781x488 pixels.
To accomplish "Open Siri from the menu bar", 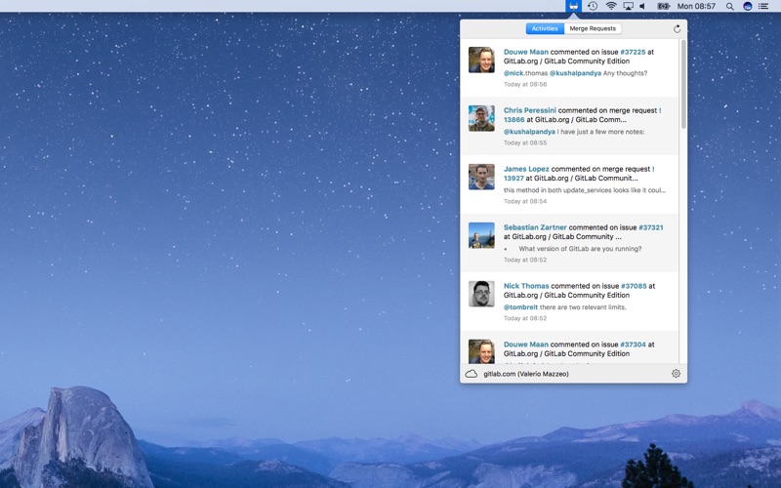I will pos(748,6).
